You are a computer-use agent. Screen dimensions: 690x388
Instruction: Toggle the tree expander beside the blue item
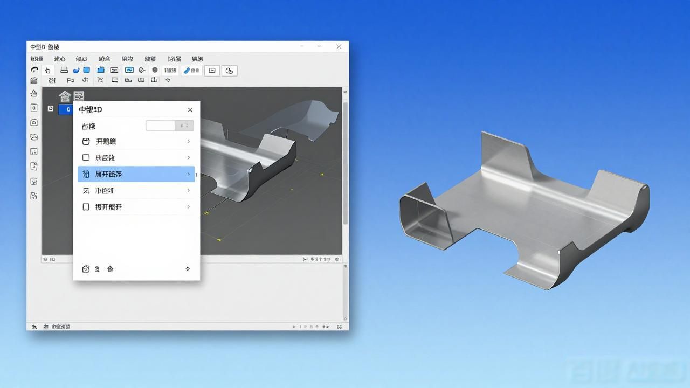click(x=51, y=108)
